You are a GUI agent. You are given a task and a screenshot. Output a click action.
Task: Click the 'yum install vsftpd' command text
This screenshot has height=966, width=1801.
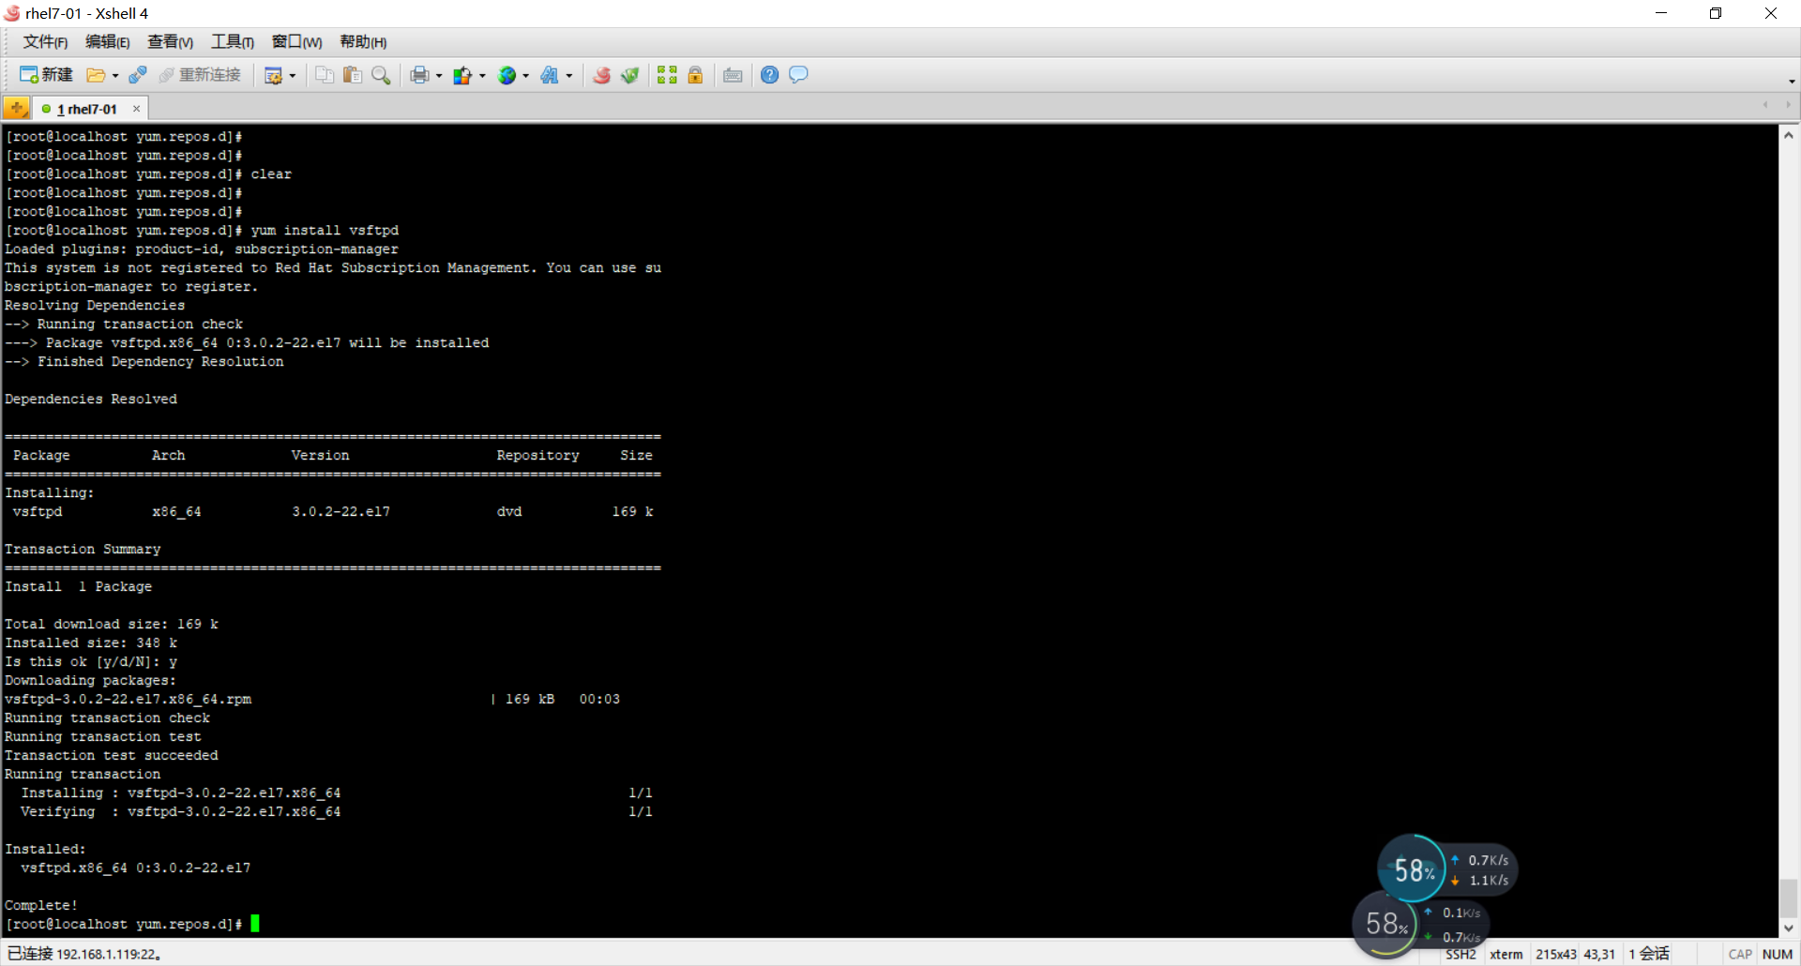coord(325,230)
